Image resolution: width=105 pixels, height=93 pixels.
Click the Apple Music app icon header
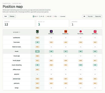click(95, 31)
